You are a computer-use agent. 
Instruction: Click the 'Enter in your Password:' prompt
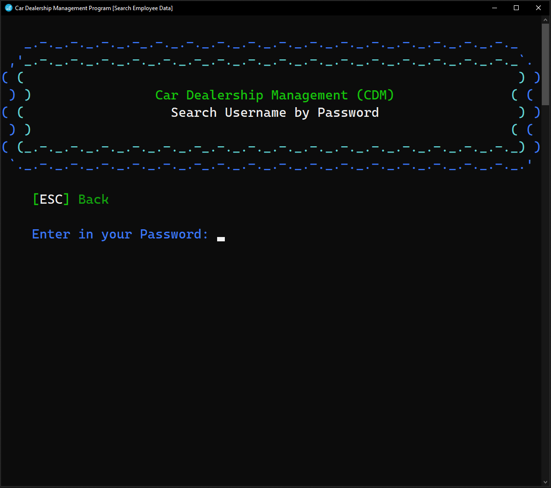pyautogui.click(x=120, y=234)
